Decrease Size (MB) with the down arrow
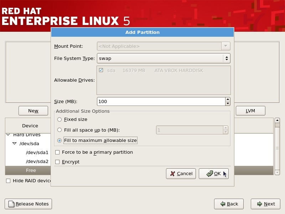The height and width of the screenshot is (214, 285). point(228,103)
